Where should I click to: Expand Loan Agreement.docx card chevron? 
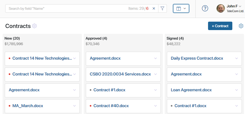click(237, 90)
